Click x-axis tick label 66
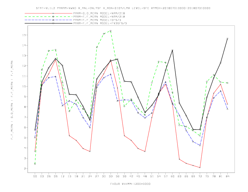248x192 pixels. 186,176
